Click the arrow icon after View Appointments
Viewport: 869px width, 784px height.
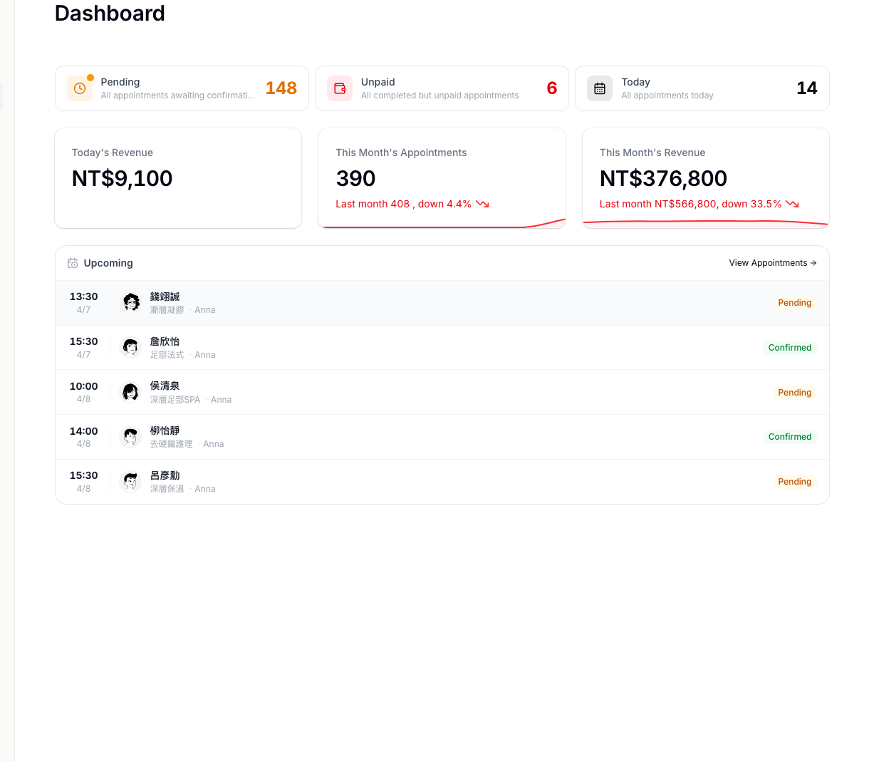tap(813, 262)
